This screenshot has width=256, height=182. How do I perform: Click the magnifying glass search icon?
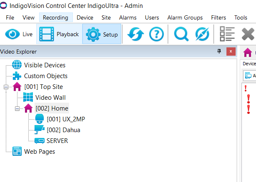[181, 34]
